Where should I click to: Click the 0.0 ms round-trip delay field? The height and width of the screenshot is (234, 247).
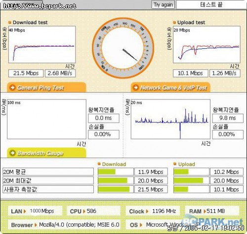click(104, 118)
